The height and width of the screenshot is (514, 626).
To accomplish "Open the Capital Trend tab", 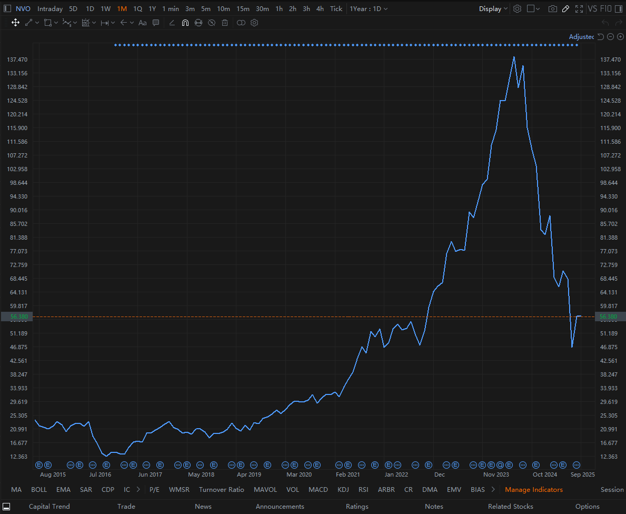I will point(49,506).
